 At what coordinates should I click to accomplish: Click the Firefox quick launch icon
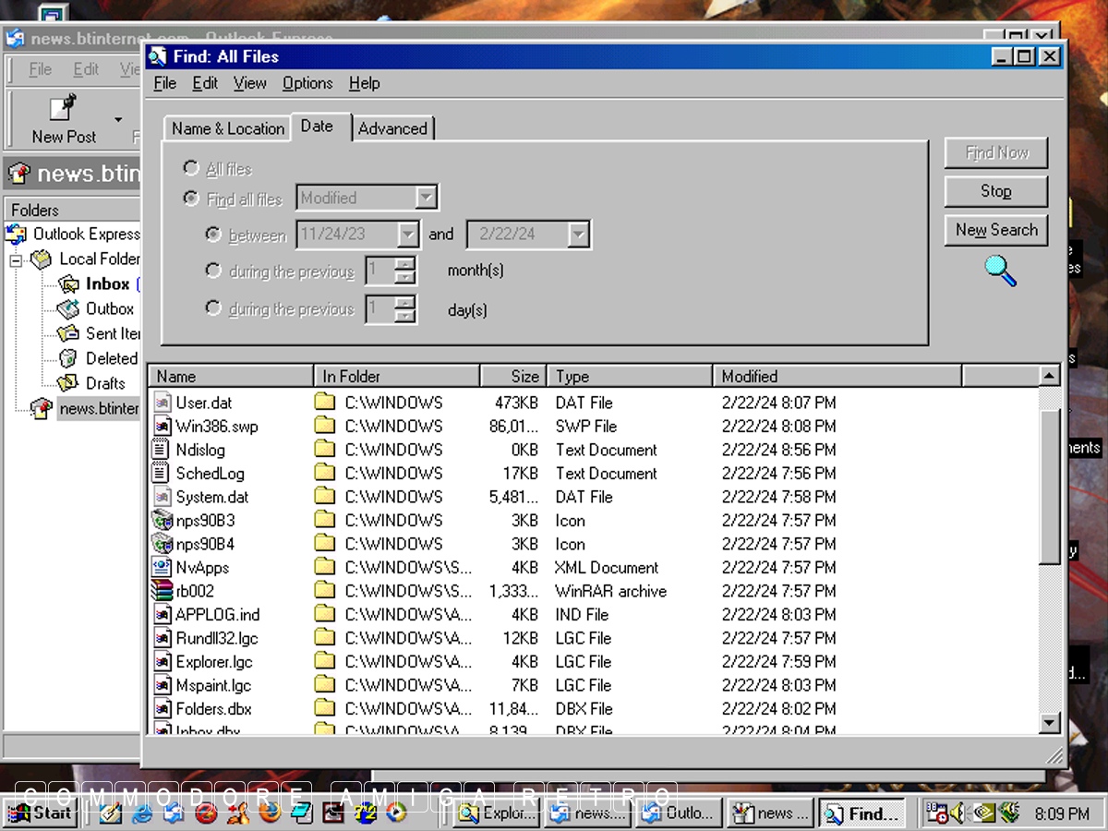269,813
